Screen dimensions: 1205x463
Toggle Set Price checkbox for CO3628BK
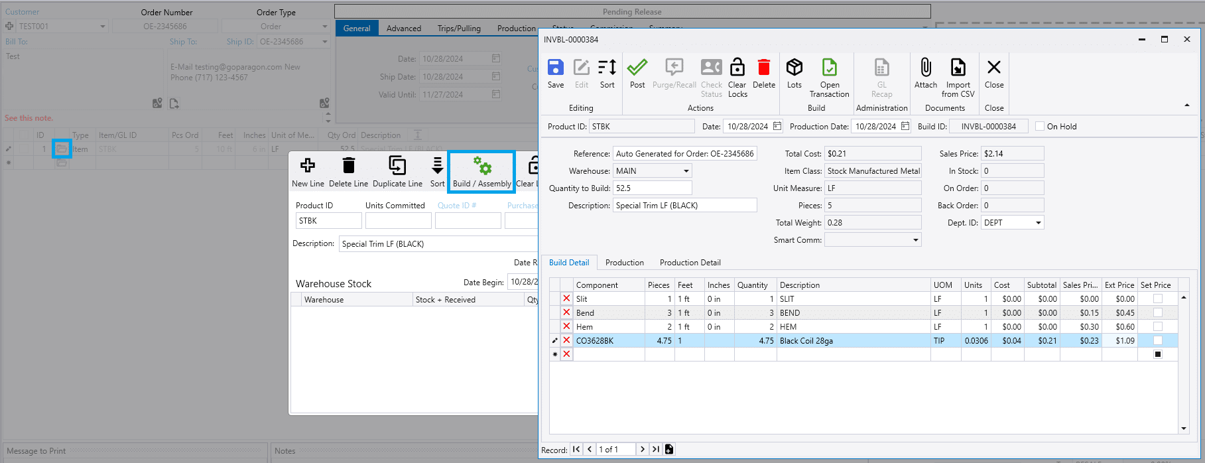click(1158, 340)
